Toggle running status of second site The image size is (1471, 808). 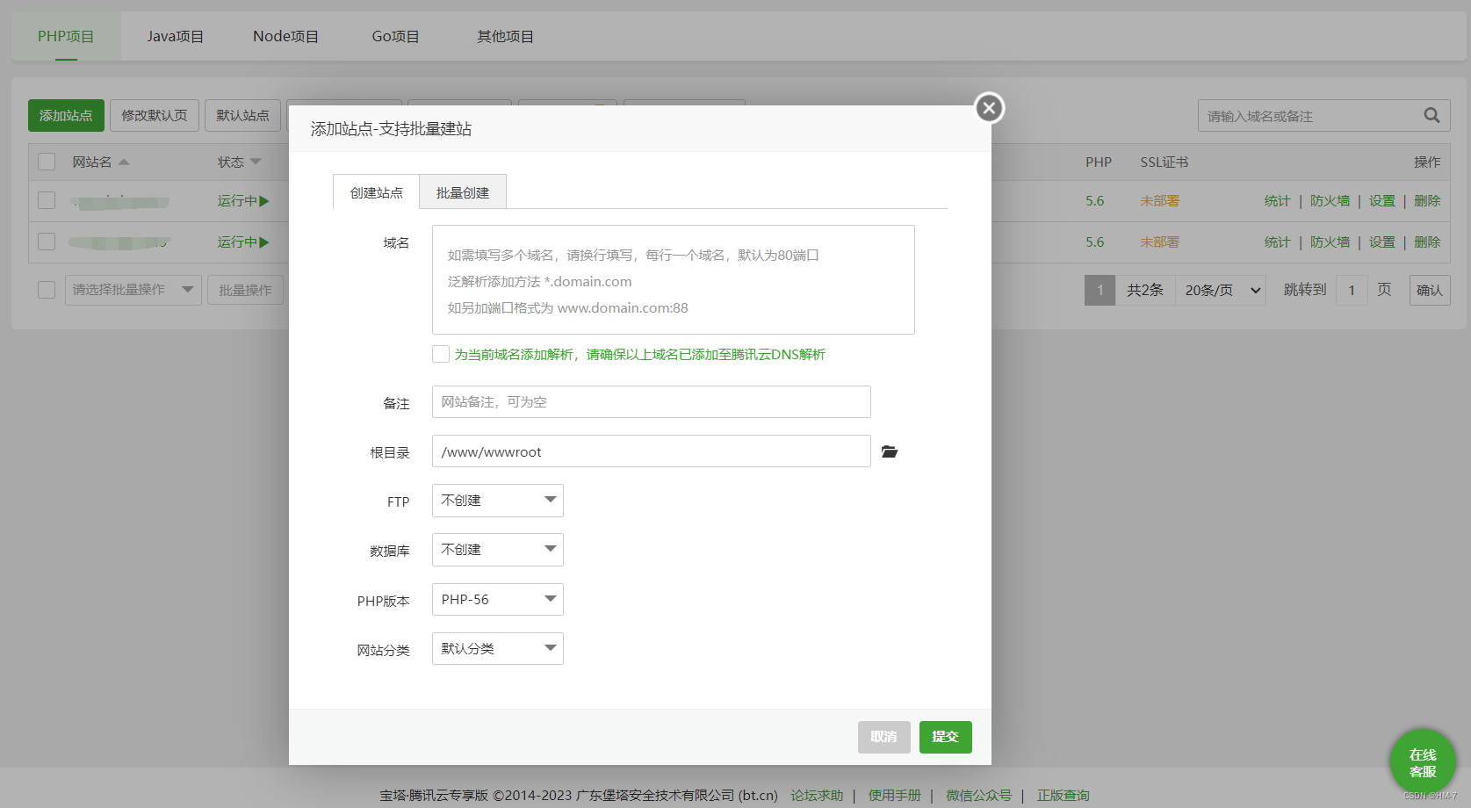(243, 242)
